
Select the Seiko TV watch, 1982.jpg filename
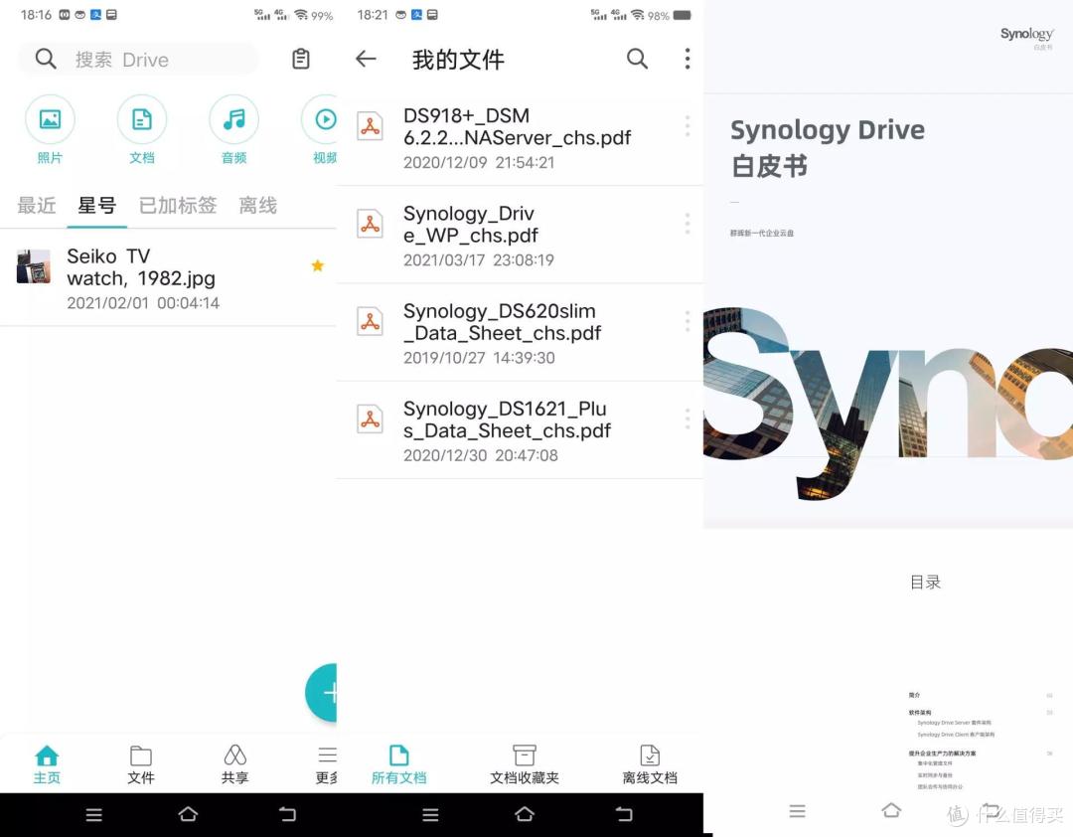click(x=141, y=267)
